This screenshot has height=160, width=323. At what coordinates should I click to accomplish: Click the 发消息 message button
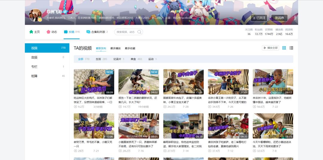tap(279, 18)
